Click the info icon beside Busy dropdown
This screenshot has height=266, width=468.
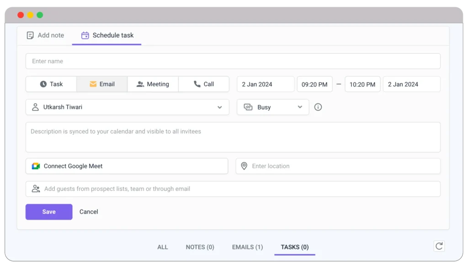[x=318, y=107]
